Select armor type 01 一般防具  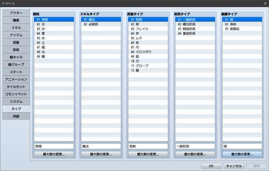click(x=195, y=20)
